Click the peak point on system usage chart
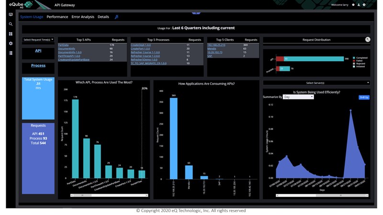 pos(351,110)
